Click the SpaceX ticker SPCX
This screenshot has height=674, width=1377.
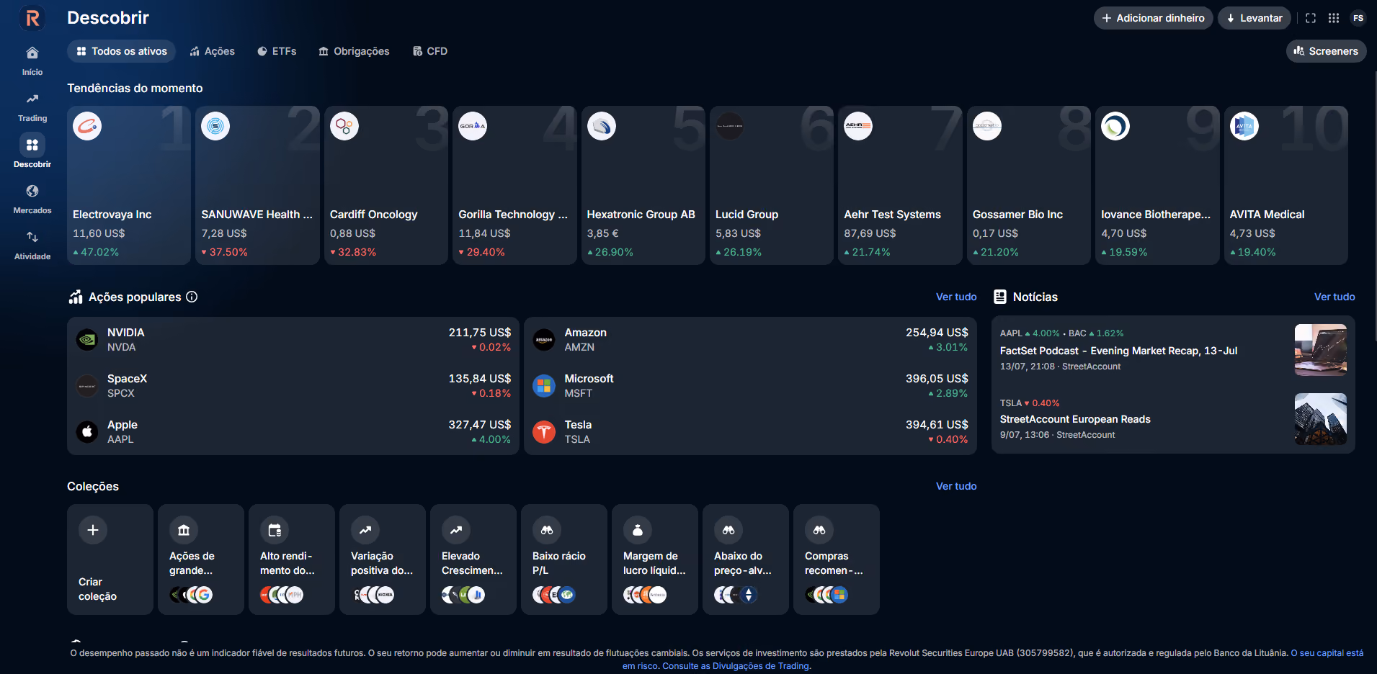pyautogui.click(x=121, y=393)
